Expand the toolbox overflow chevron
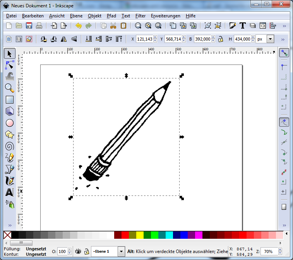 click(10, 225)
